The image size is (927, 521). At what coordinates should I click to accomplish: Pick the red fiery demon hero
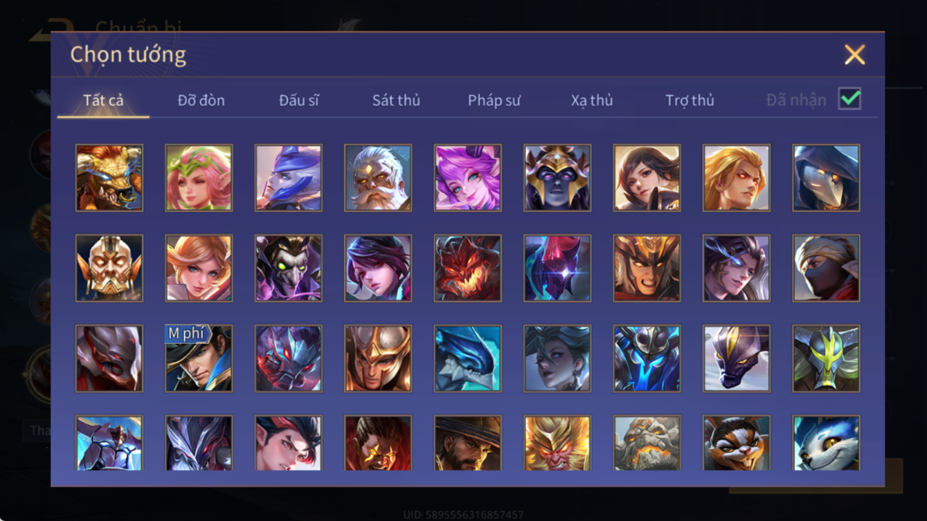tap(467, 268)
